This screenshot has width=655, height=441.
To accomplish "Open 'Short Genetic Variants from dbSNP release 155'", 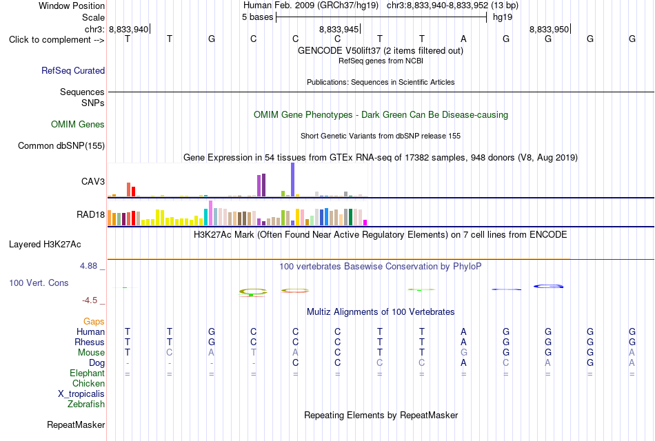I will (381, 136).
